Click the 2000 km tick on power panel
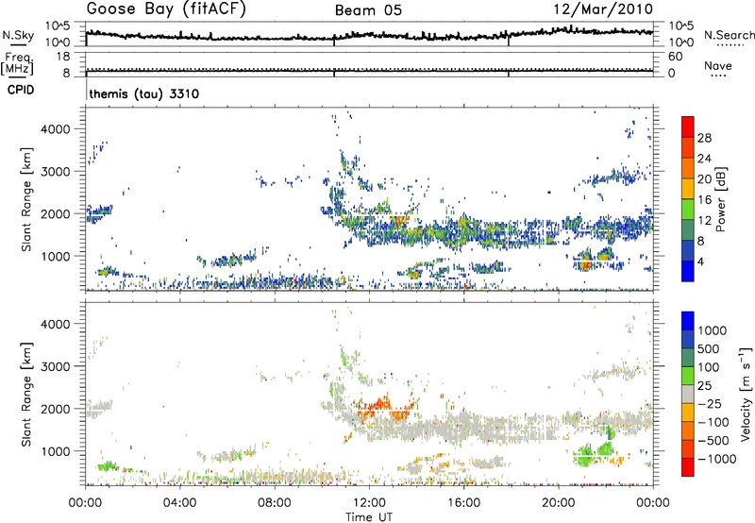 click(56, 213)
